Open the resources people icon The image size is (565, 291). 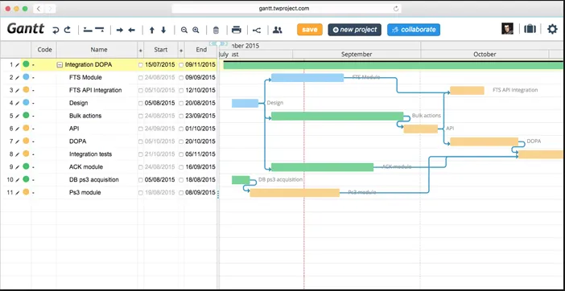pyautogui.click(x=278, y=30)
